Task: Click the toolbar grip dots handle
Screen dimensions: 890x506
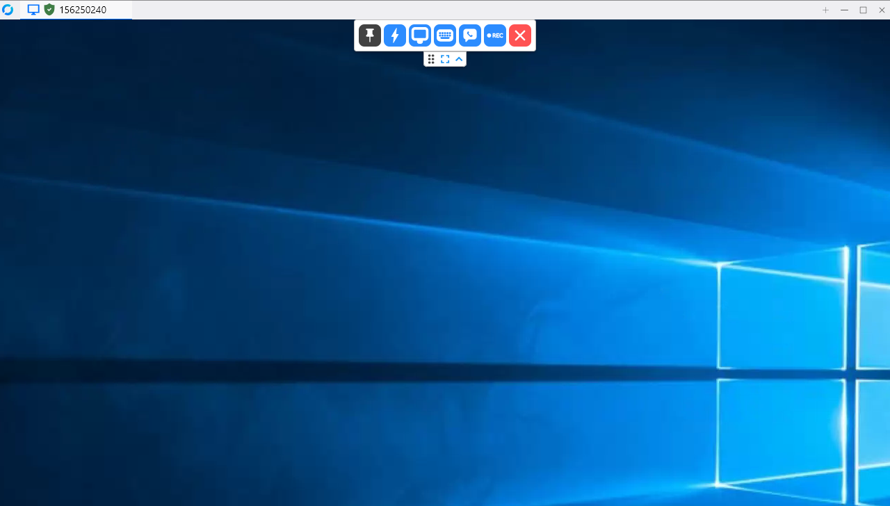Action: 431,59
